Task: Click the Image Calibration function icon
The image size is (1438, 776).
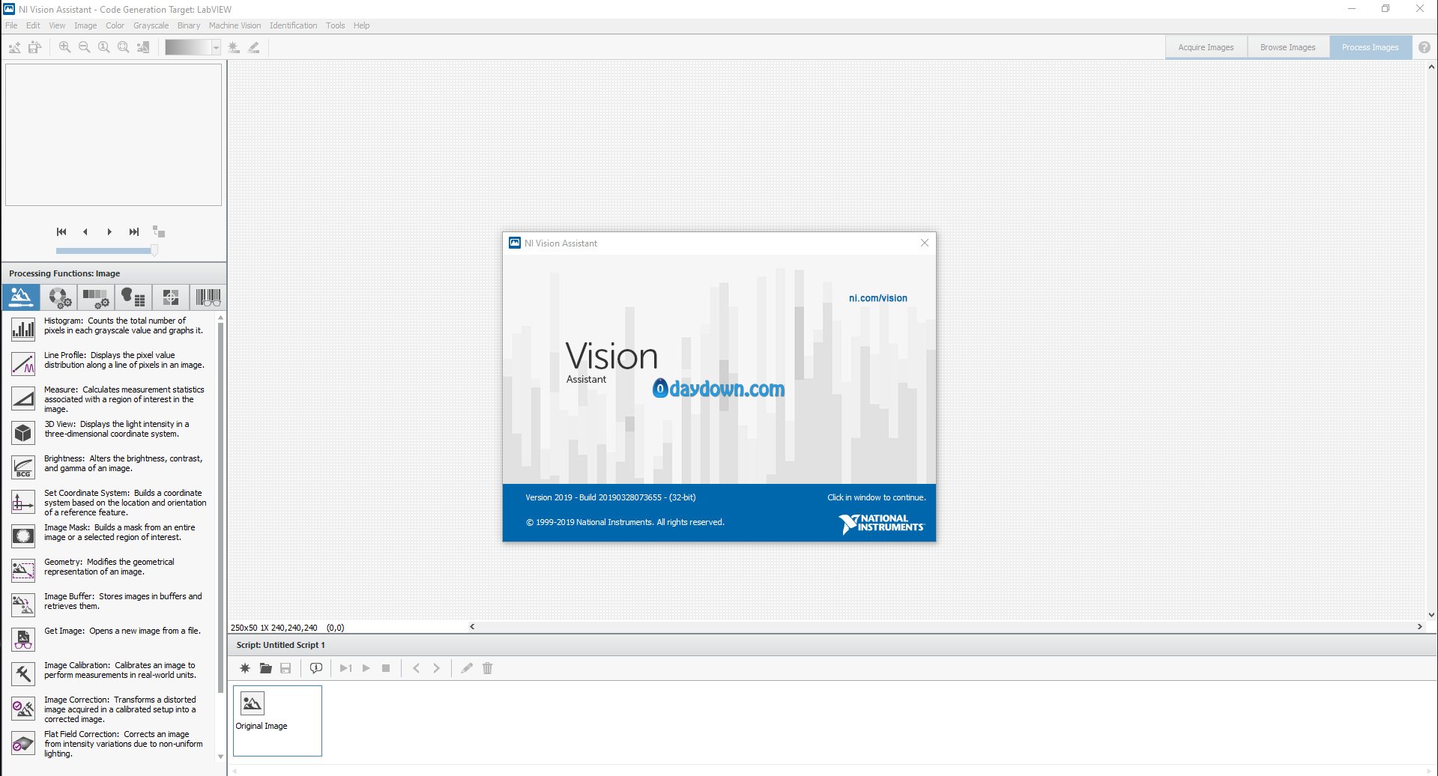Action: [23, 673]
